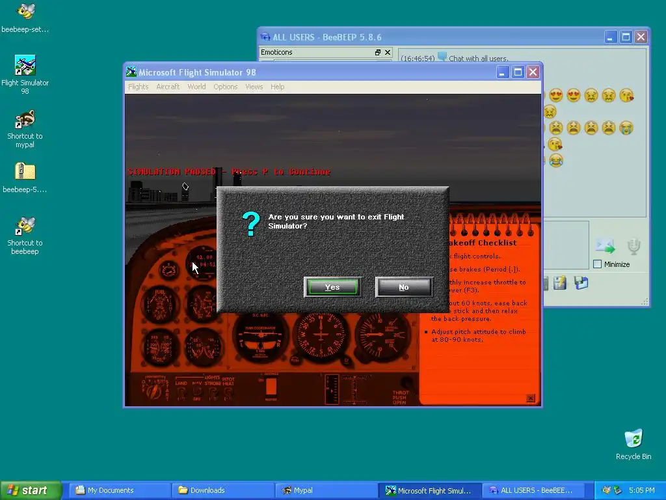
Task: Select the Shortcut to beebeep icon
Action: 25,236
